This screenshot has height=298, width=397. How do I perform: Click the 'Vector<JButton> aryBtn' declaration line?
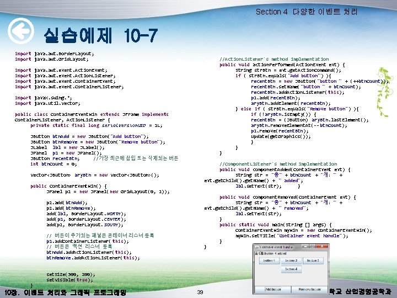point(95,175)
